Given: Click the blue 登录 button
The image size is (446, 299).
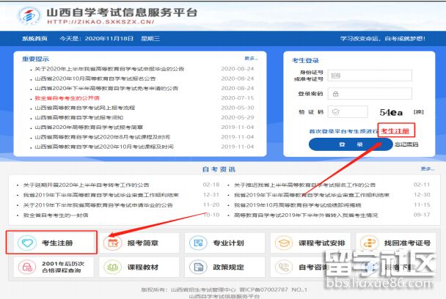Looking at the screenshot, I should tap(350, 145).
